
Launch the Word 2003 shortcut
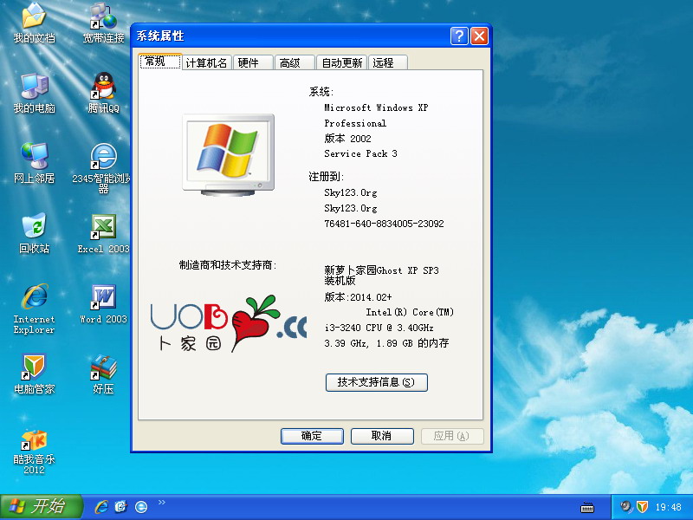click(103, 298)
